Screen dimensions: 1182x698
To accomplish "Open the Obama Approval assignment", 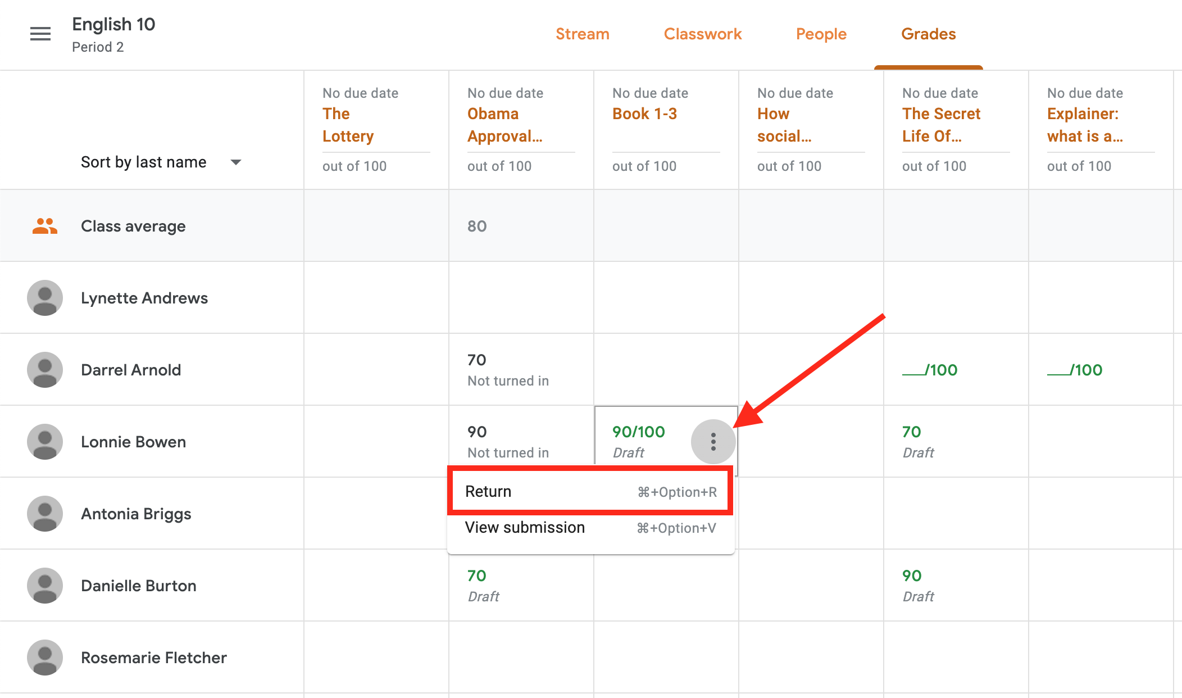I will click(x=504, y=125).
